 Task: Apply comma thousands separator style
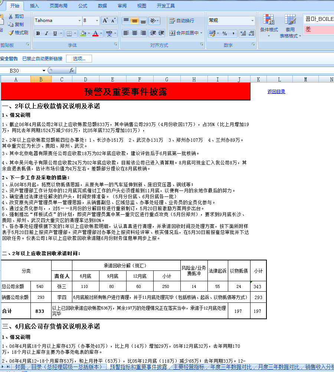(x=233, y=33)
